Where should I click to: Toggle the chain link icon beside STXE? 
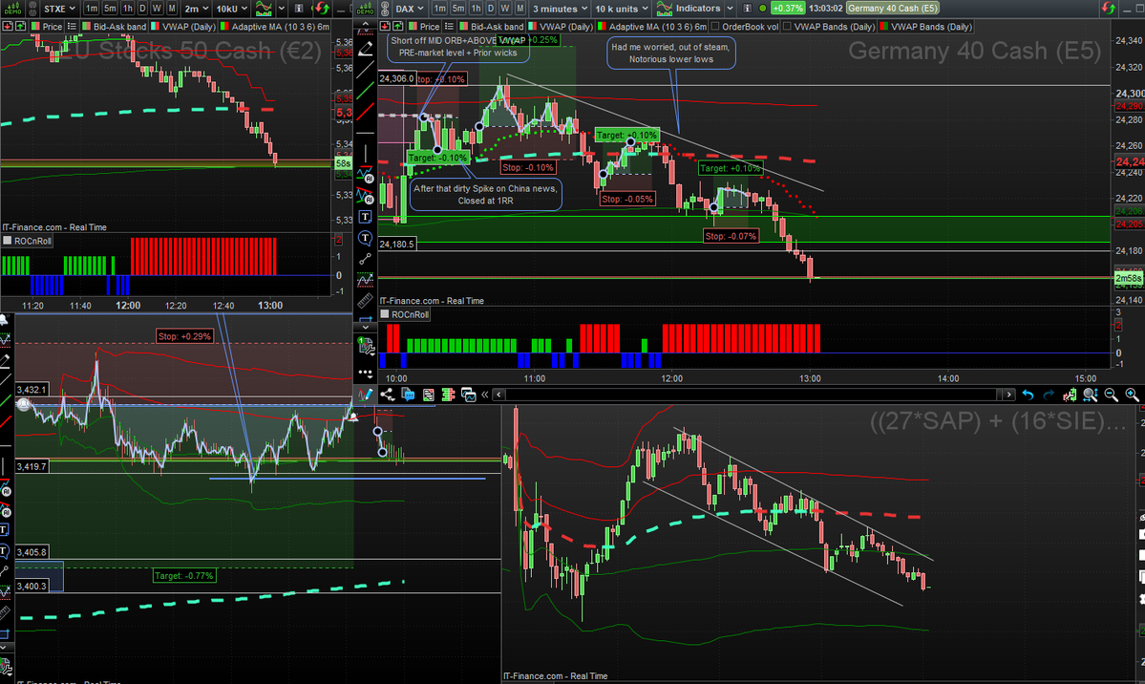pyautogui.click(x=33, y=8)
